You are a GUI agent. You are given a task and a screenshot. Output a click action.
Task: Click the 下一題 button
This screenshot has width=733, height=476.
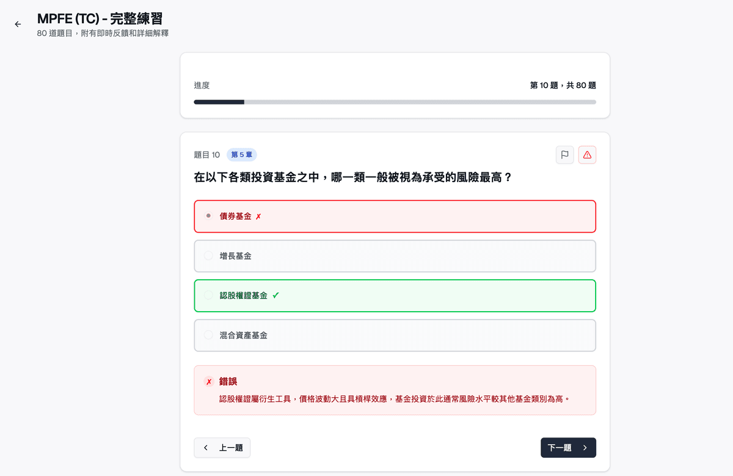coord(568,447)
